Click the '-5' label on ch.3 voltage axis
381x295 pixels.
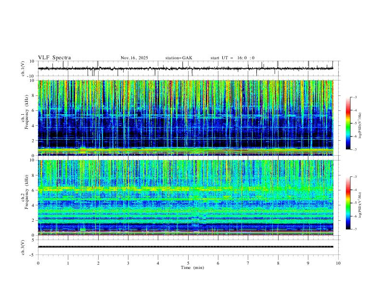tap(33, 255)
